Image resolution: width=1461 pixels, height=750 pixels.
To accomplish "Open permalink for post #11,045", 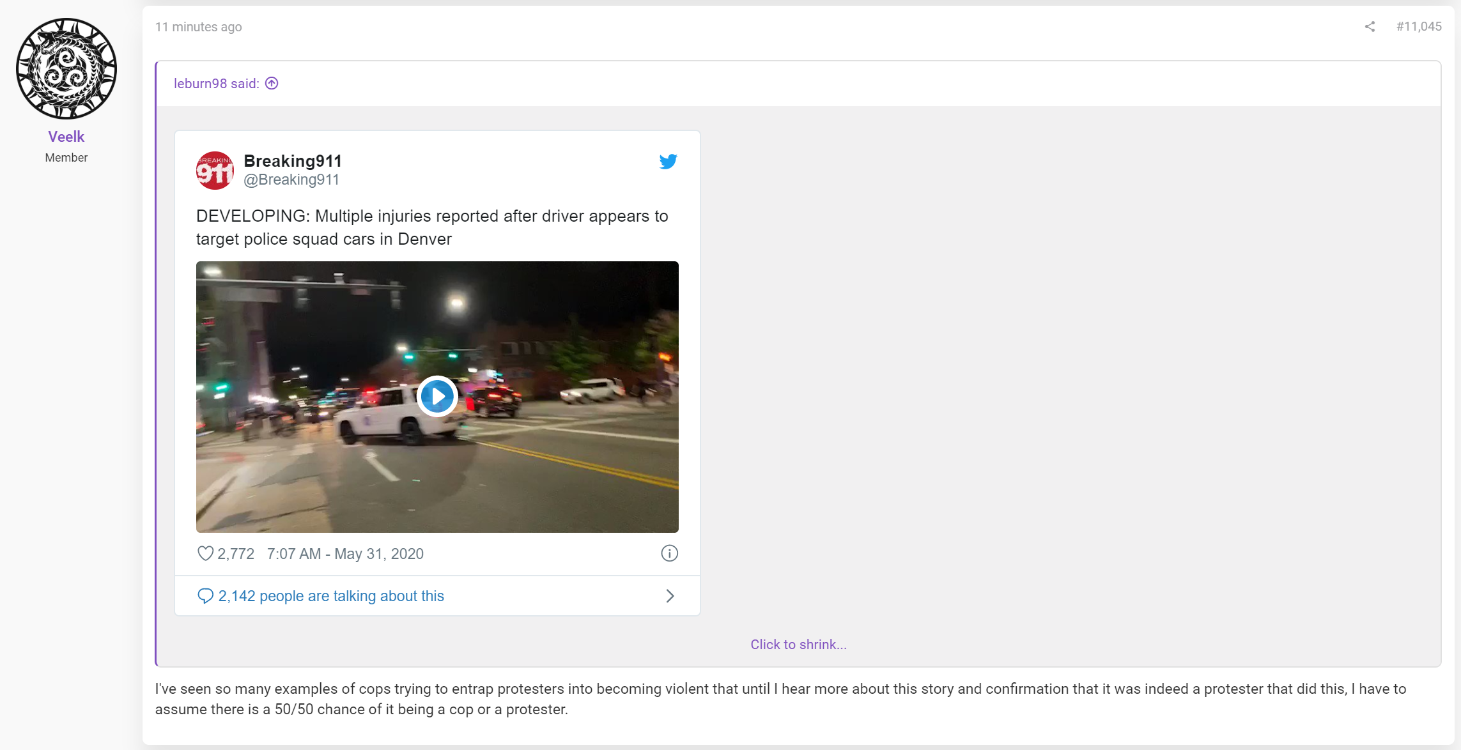I will point(1419,27).
